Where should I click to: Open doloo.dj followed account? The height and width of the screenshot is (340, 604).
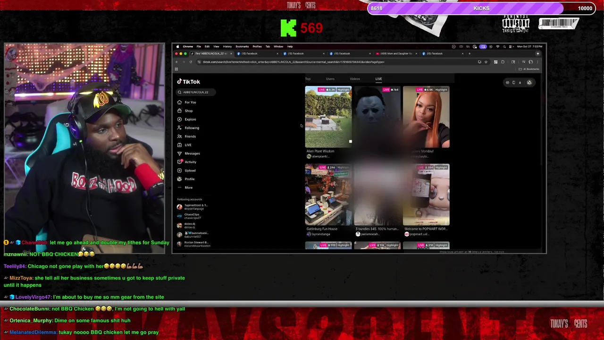[187, 225]
